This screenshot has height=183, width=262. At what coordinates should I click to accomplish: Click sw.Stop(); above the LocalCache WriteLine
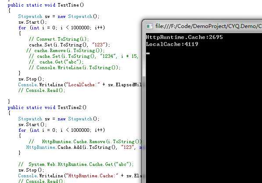point(31,79)
